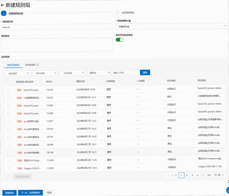Click the pagination ellipsis
Viewport: 229px width, 196px height.
point(203,175)
